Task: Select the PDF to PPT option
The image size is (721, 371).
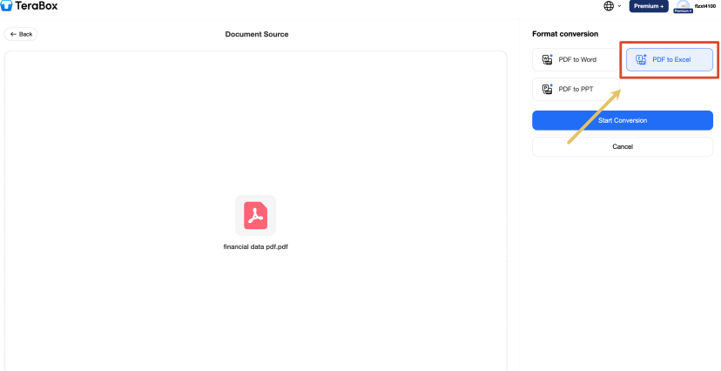Action: [x=576, y=89]
